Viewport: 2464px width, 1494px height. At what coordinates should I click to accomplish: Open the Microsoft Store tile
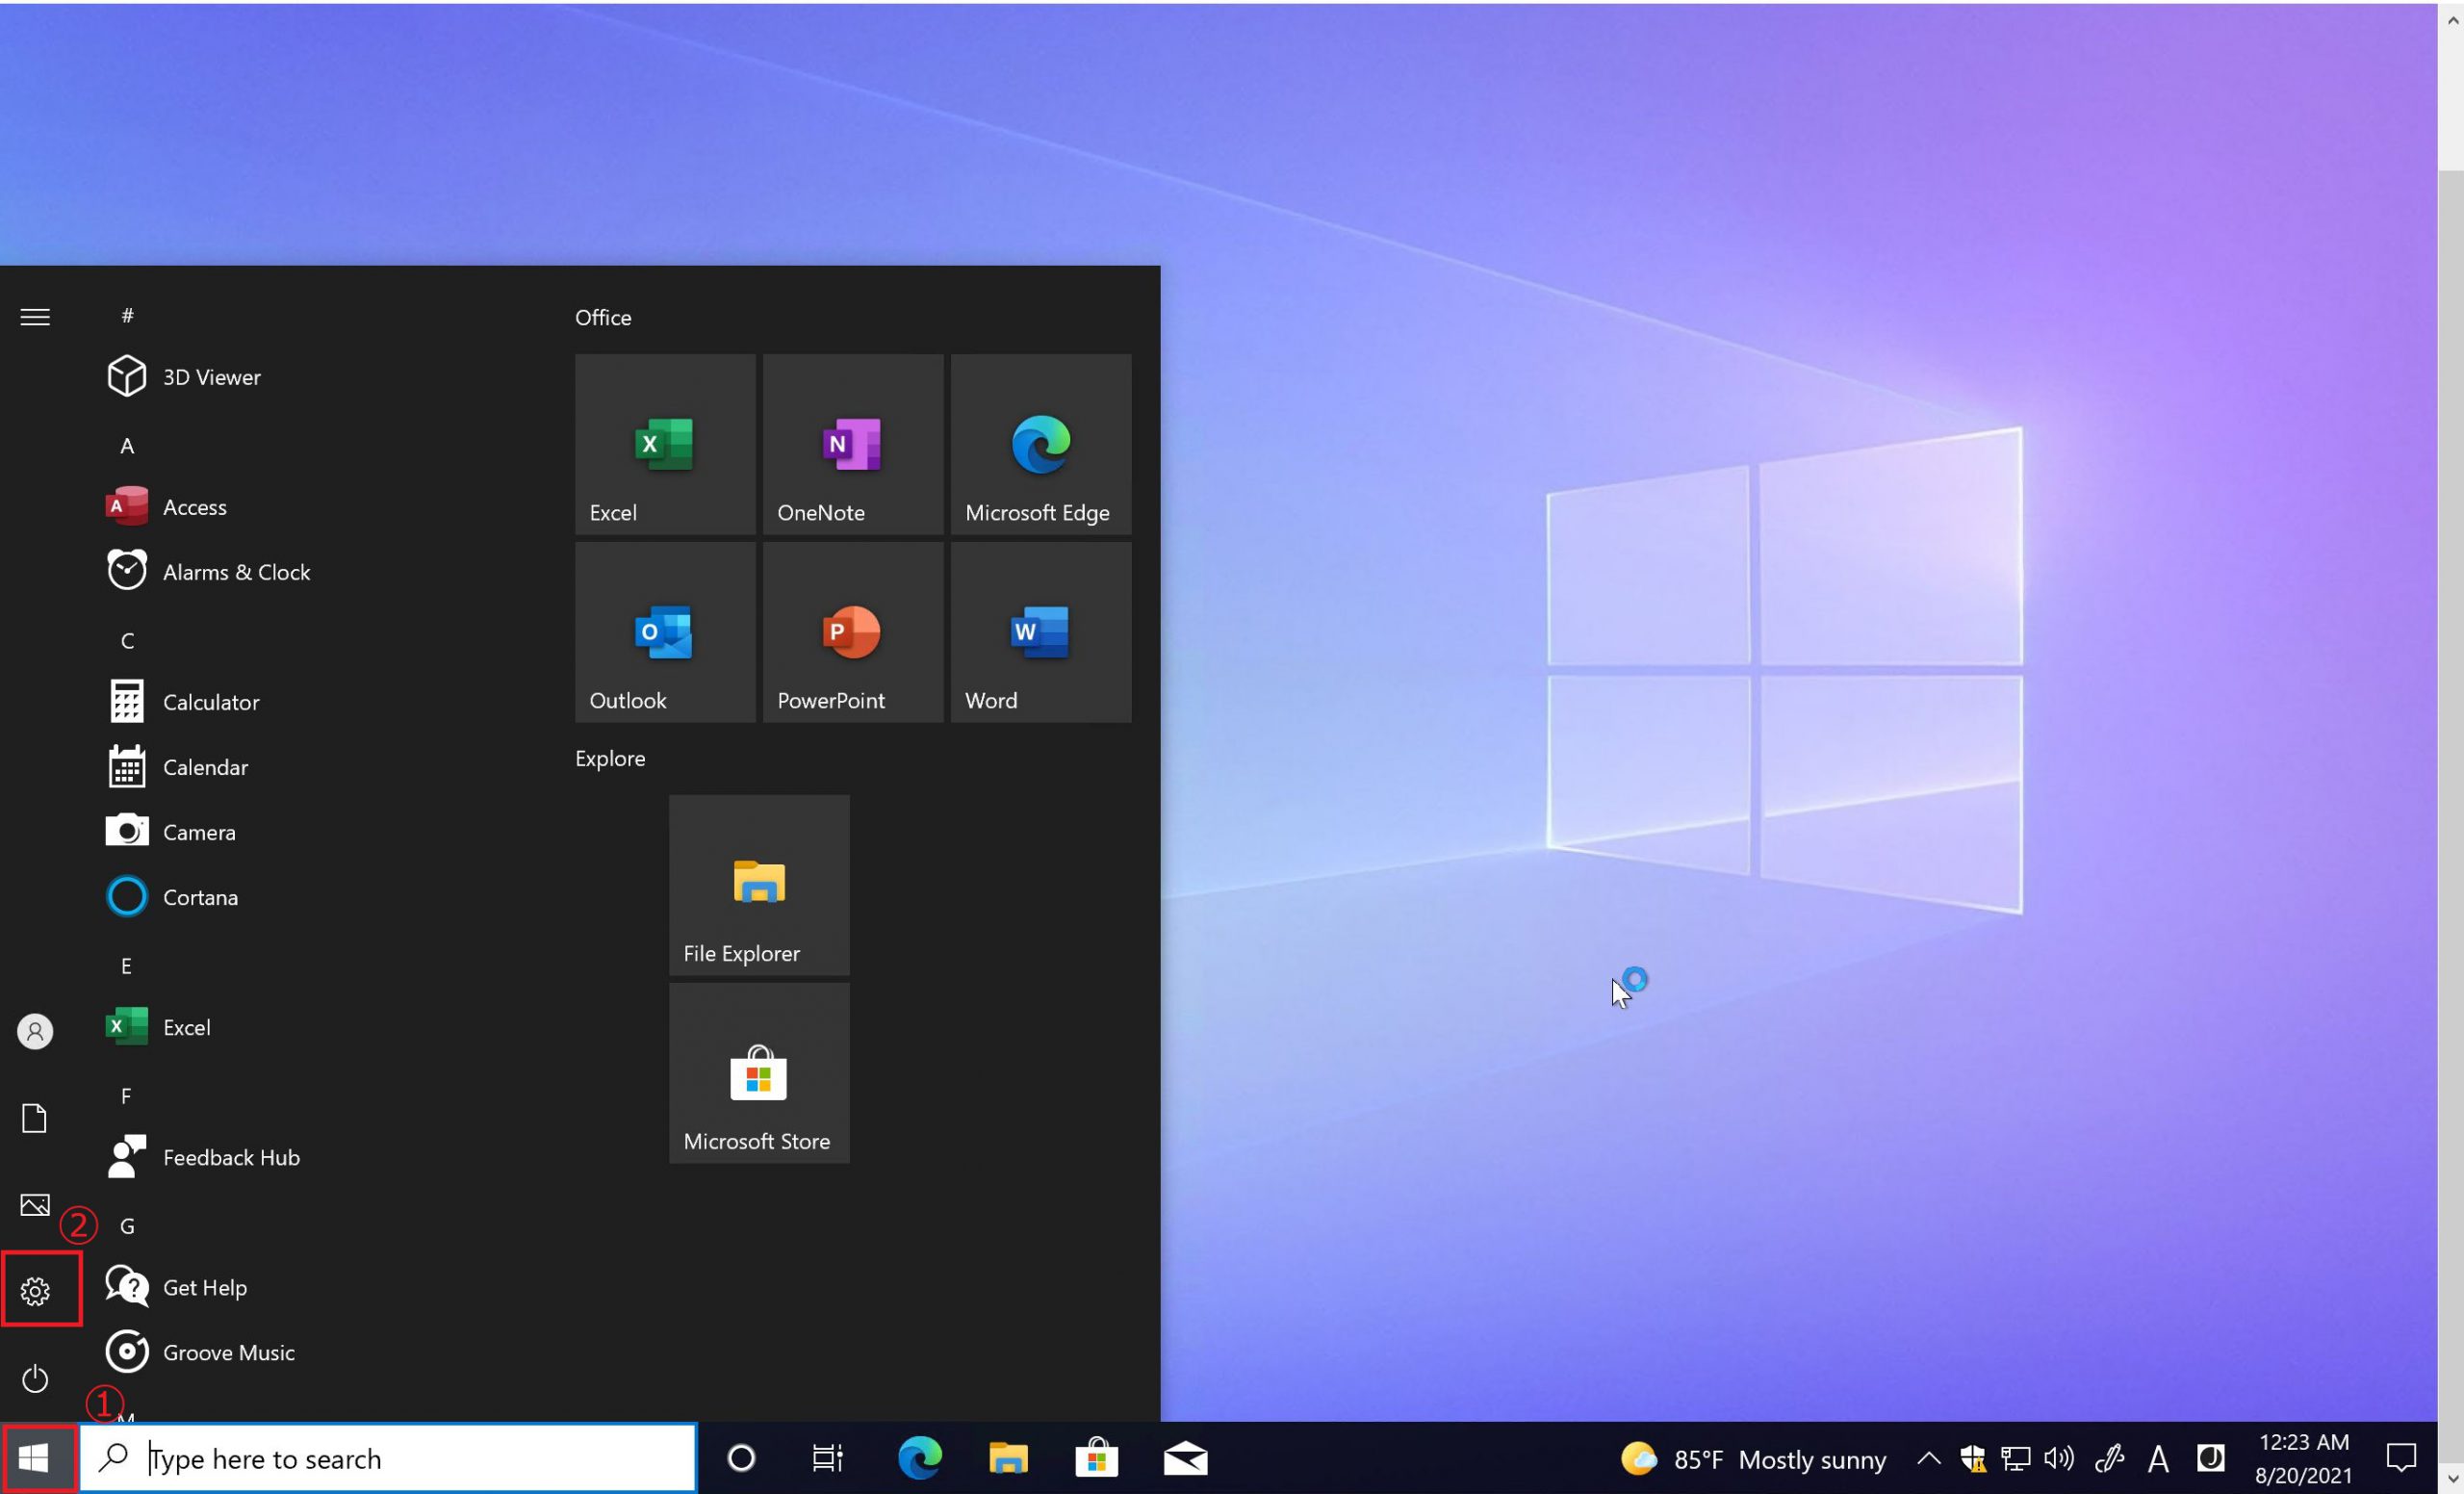[759, 1073]
